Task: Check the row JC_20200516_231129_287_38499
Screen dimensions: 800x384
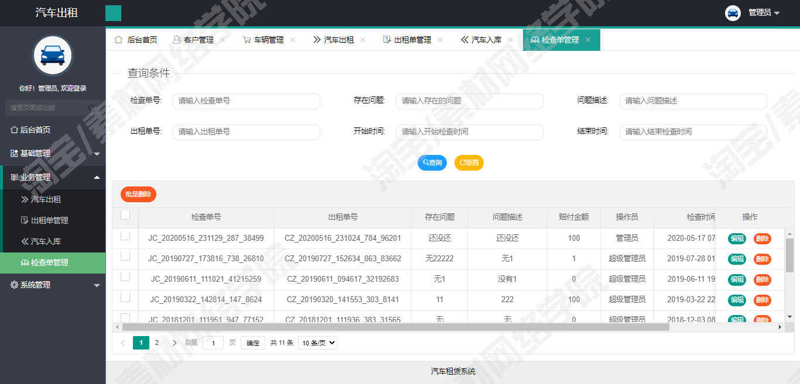Action: pyautogui.click(x=125, y=236)
